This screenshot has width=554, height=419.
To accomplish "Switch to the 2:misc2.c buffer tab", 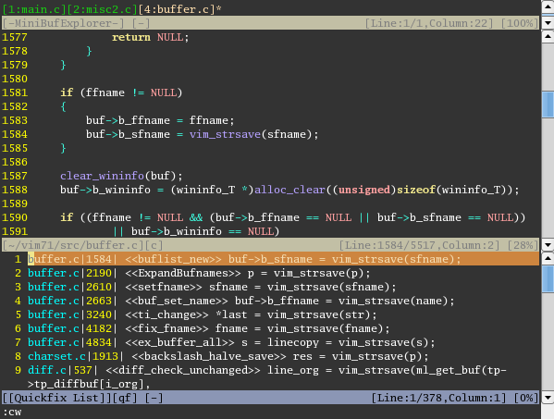I will pyautogui.click(x=102, y=9).
